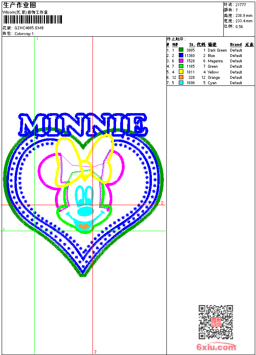The height and width of the screenshot is (355, 256).
Task: Click the QR code on the worksheet
Action: point(216,322)
